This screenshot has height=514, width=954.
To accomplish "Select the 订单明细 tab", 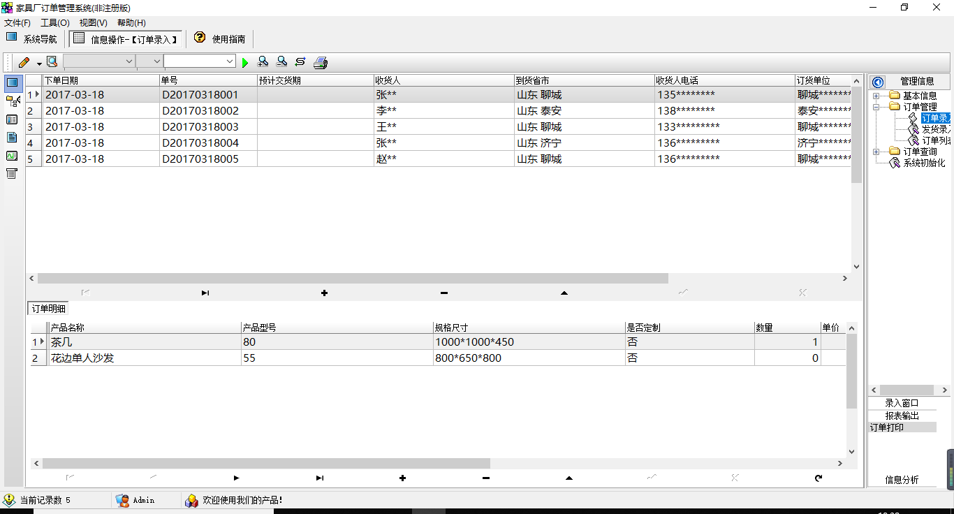I will pyautogui.click(x=48, y=309).
